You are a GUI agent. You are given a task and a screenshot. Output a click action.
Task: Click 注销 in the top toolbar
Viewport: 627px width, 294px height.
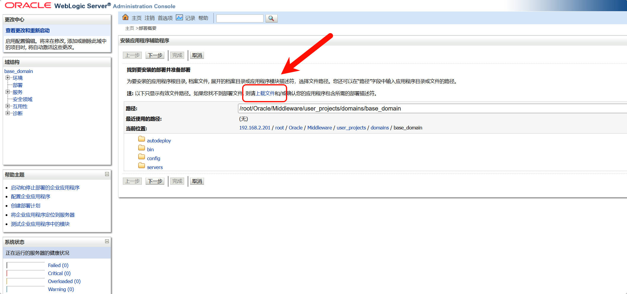pos(149,18)
